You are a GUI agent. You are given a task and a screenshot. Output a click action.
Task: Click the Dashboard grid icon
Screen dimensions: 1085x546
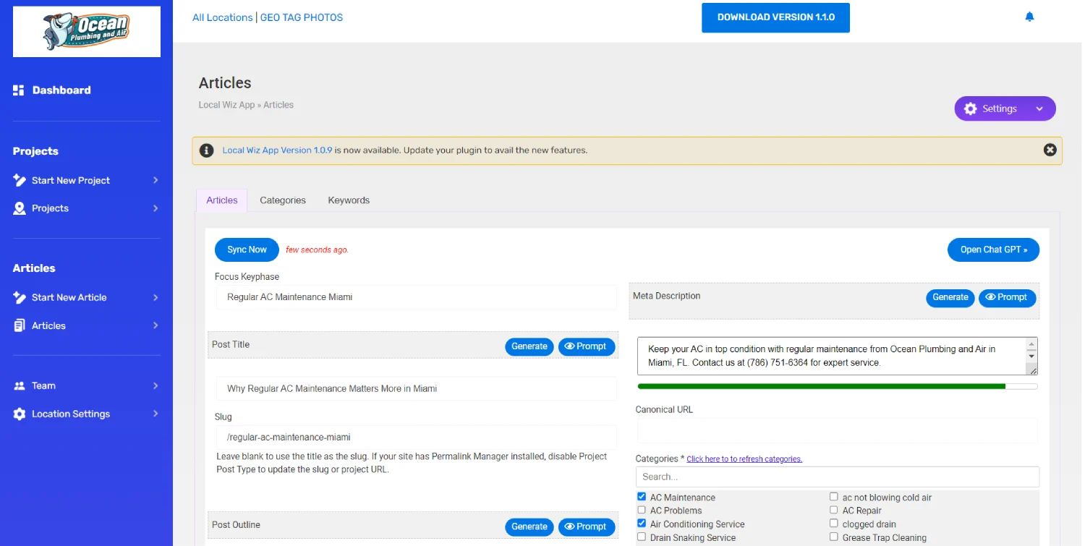pyautogui.click(x=19, y=90)
